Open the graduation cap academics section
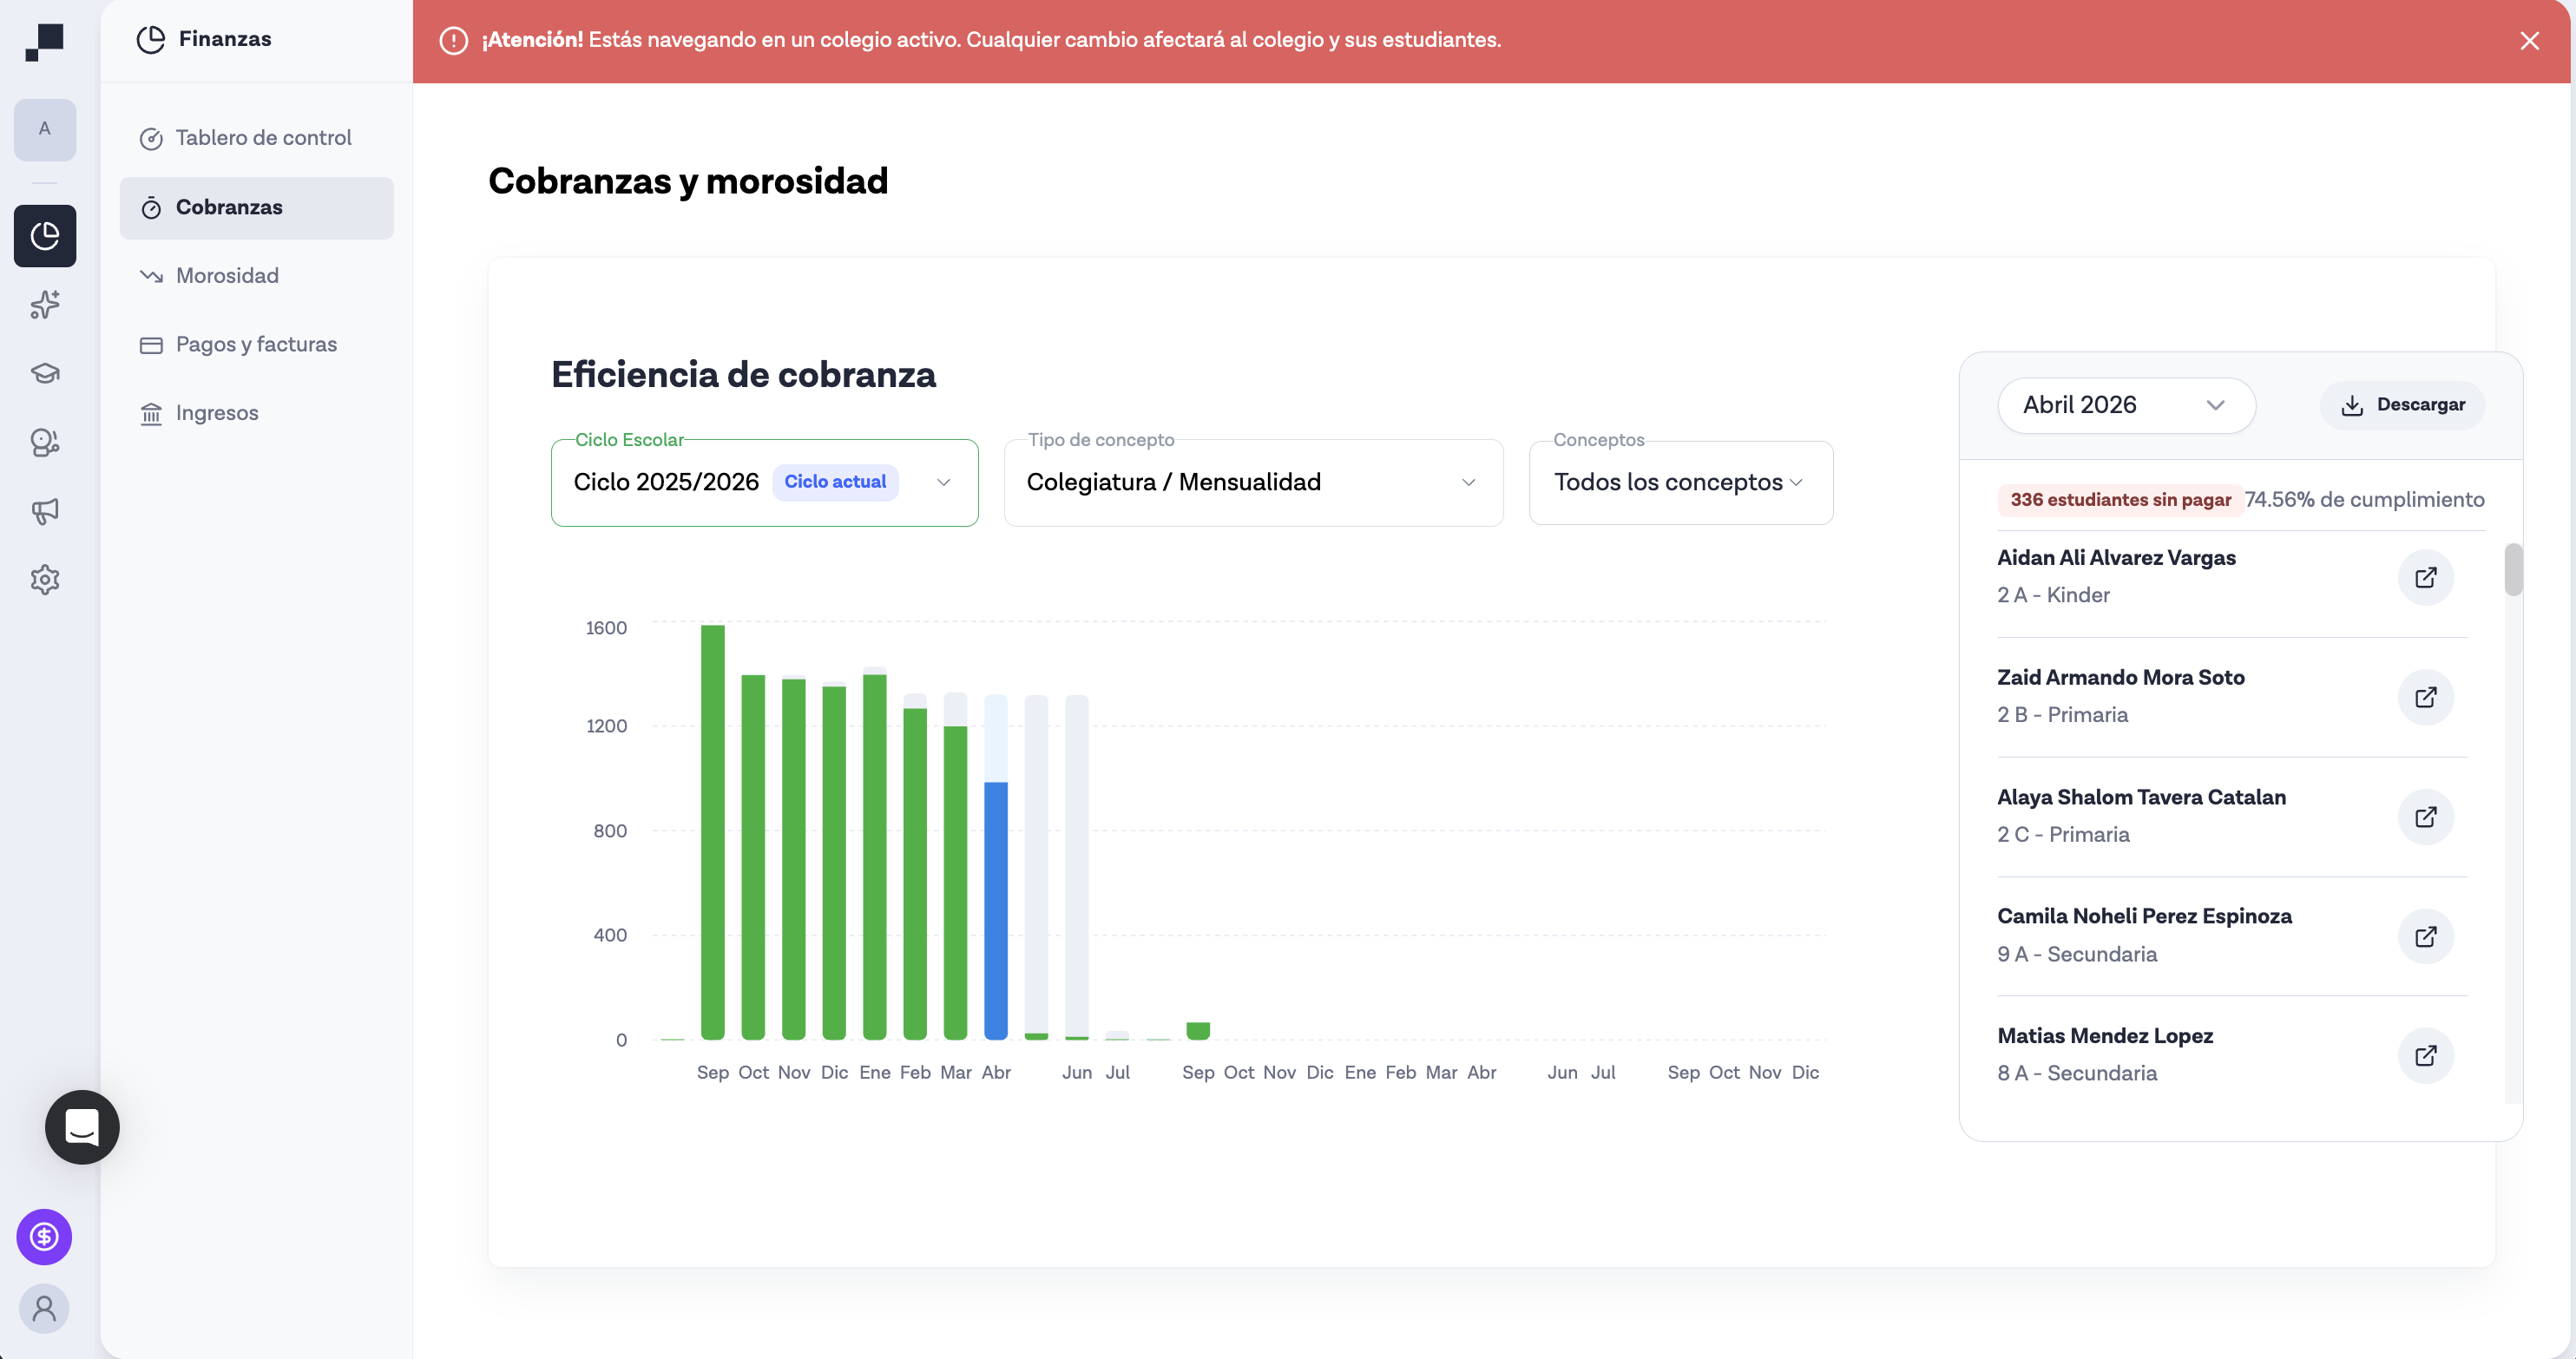The width and height of the screenshot is (2576, 1359). [x=45, y=373]
